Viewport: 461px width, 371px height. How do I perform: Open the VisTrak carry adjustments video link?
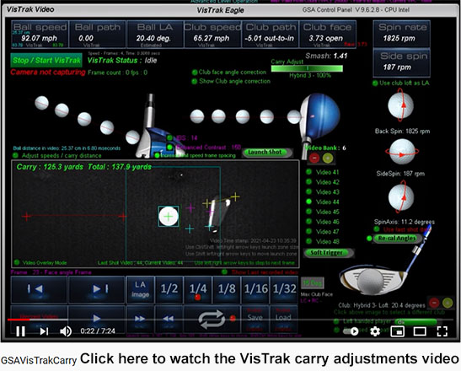pyautogui.click(x=270, y=358)
